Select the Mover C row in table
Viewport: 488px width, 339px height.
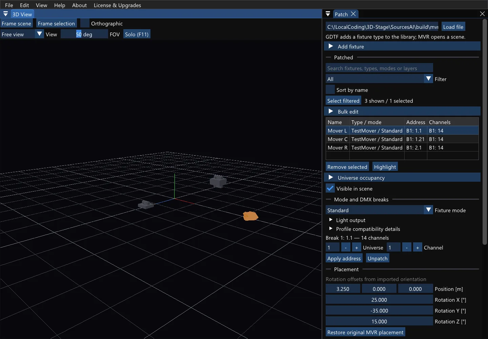pos(402,139)
